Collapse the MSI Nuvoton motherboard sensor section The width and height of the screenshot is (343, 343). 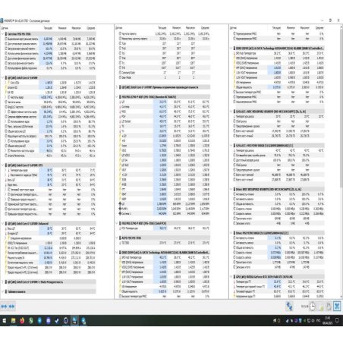pyautogui.click(x=117, y=97)
